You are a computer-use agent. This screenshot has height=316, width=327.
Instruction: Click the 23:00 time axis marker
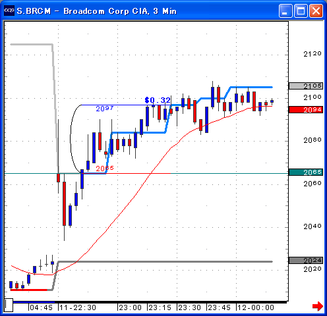coord(130,307)
